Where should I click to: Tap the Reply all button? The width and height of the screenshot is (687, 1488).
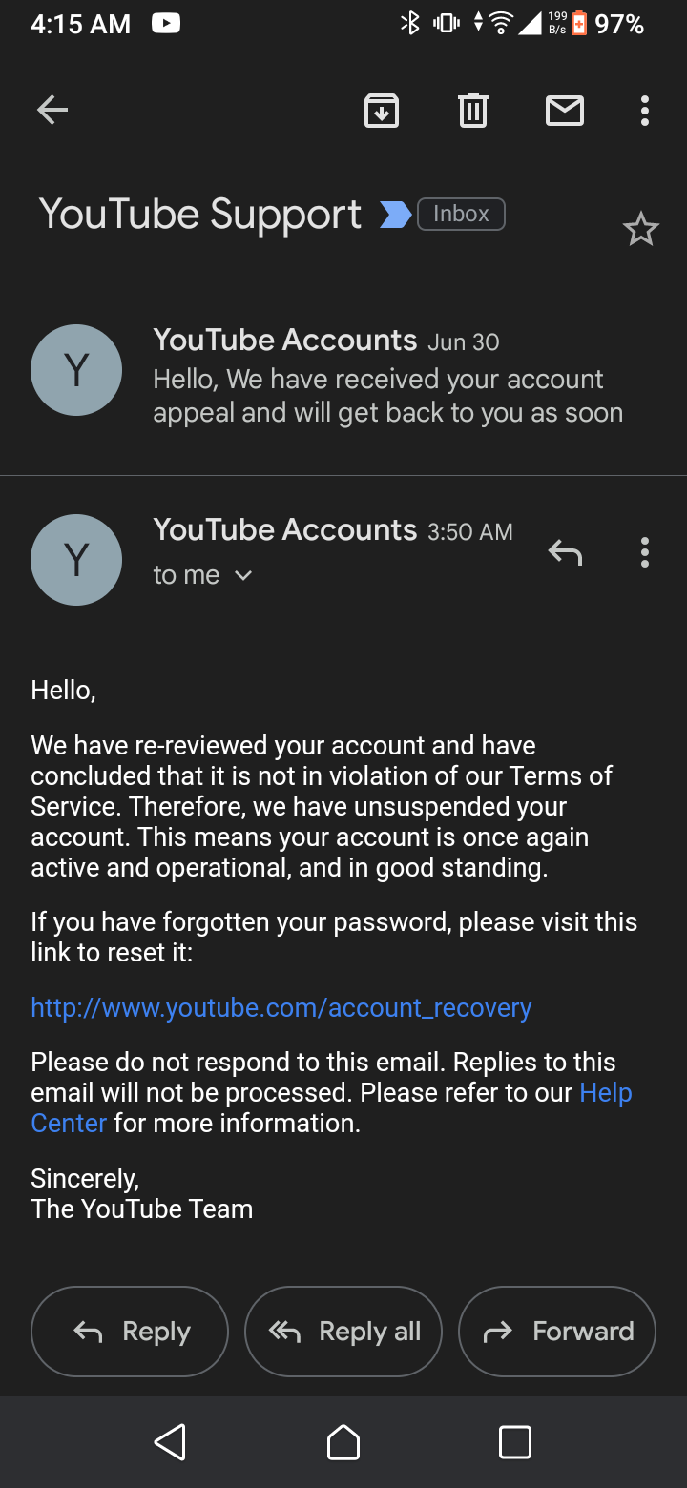tap(343, 1332)
